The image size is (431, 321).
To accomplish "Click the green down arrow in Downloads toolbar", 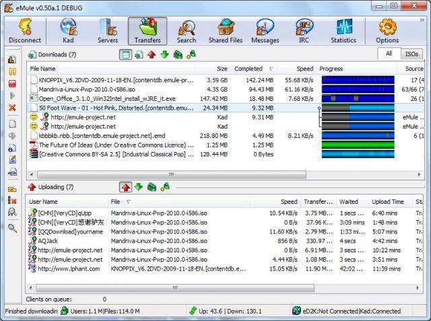I will pyautogui.click(x=164, y=55).
